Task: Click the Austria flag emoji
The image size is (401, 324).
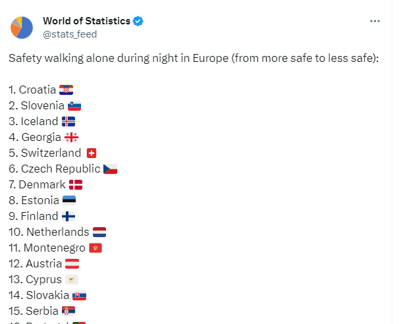Action: [x=72, y=263]
